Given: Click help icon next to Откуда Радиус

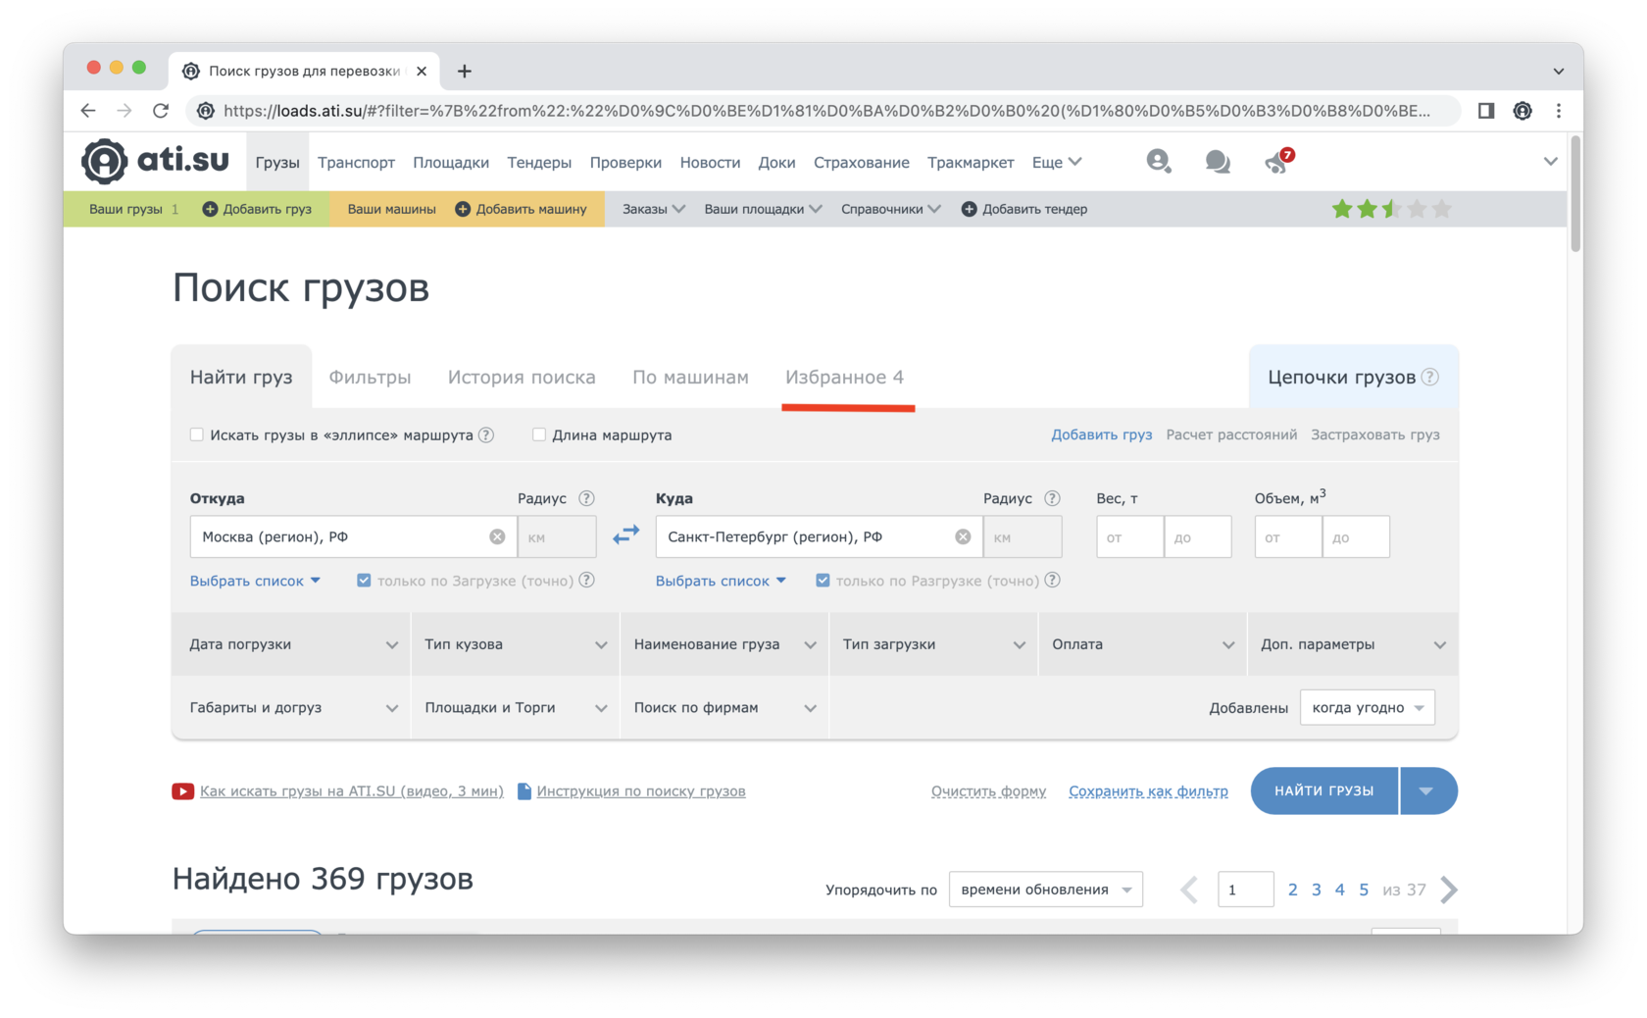Looking at the screenshot, I should (586, 498).
